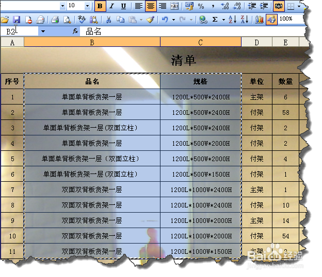The height and width of the screenshot is (277, 322).
Task: Expand the Redo history arrow
Action: tap(191, 20)
